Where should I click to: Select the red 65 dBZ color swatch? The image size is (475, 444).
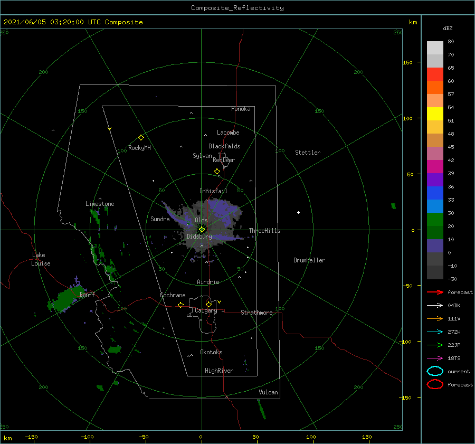coord(435,74)
